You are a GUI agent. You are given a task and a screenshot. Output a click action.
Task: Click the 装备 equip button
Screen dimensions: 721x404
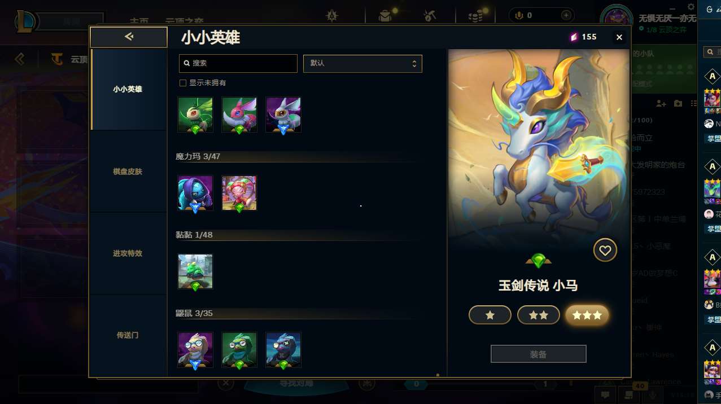(539, 354)
